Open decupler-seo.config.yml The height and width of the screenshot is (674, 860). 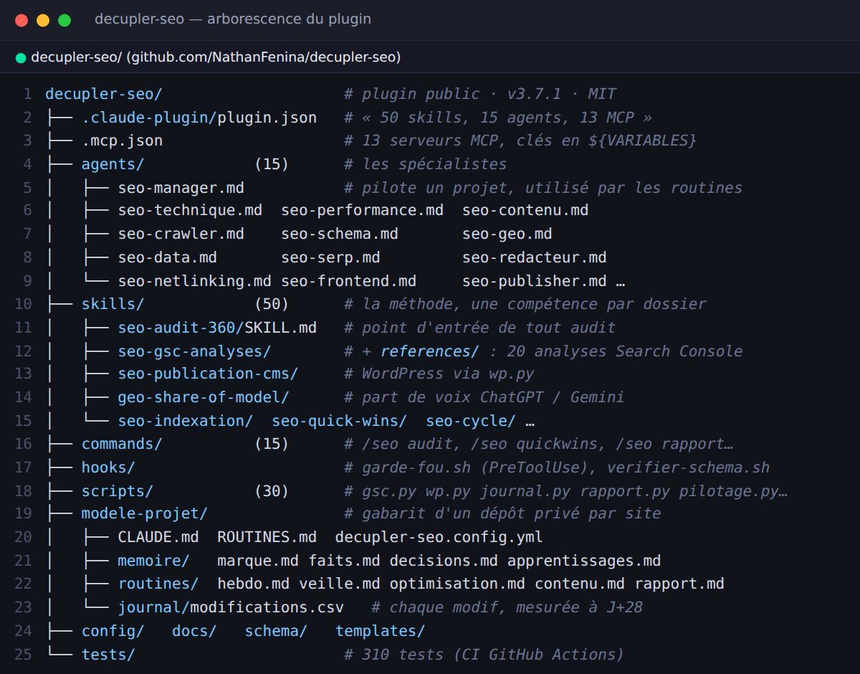pos(439,537)
